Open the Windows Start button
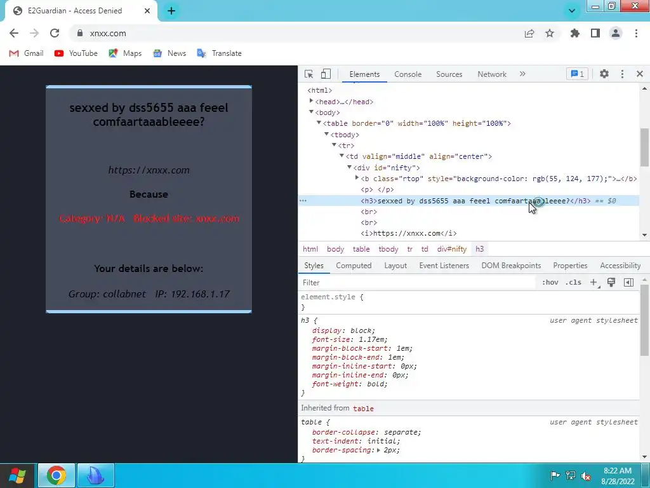 point(17,475)
